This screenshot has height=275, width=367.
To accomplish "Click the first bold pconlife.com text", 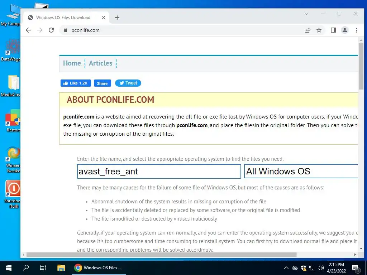I will click(x=78, y=117).
